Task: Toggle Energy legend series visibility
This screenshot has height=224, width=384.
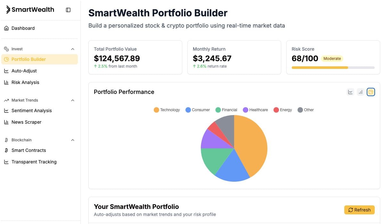Action: click(x=283, y=110)
